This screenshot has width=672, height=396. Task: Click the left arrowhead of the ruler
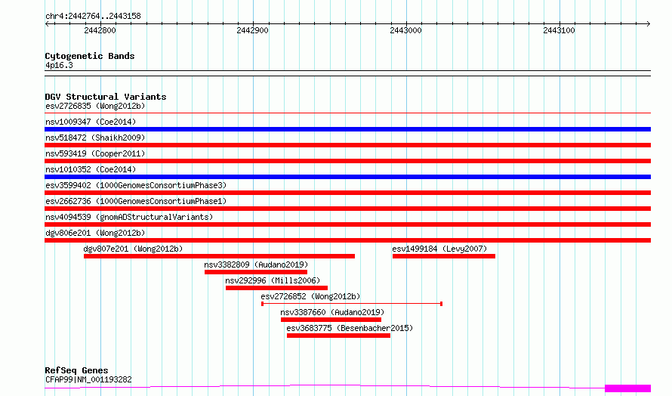[x=47, y=24]
